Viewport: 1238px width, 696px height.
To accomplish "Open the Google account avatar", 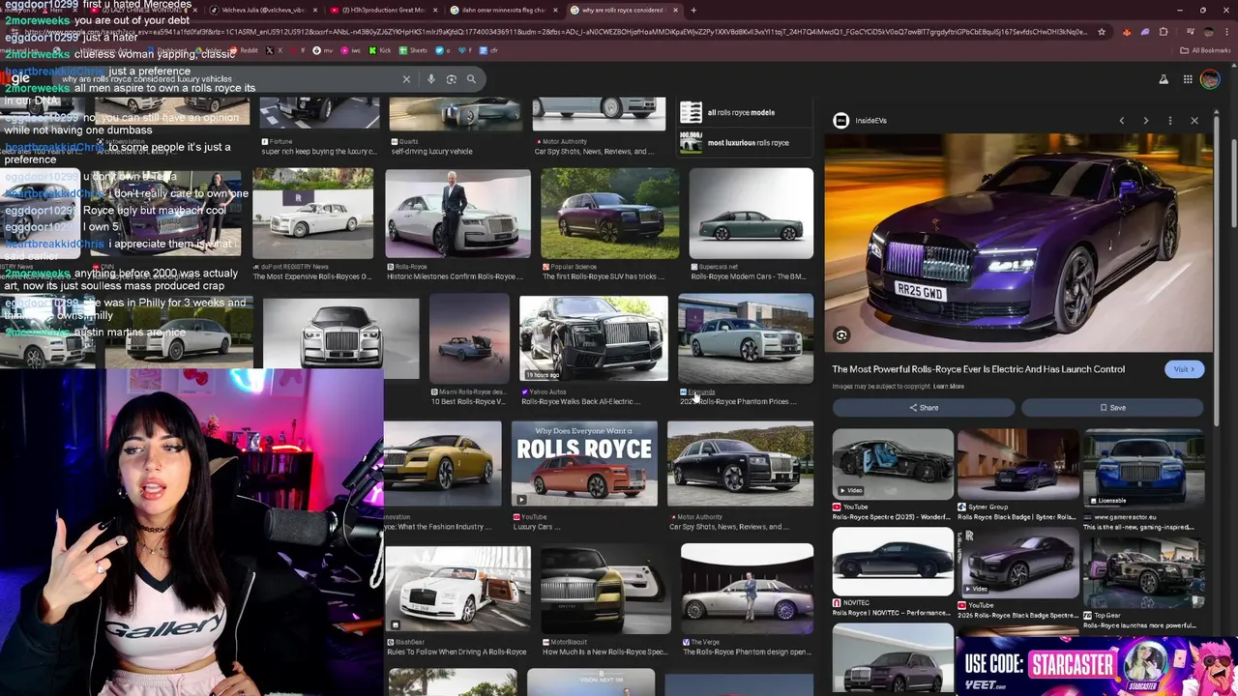I will [1210, 79].
